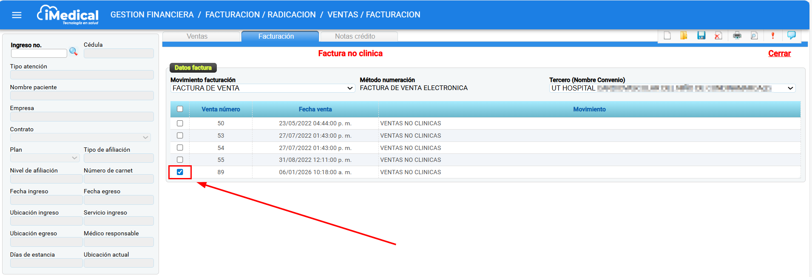Click the delete document red X icon

pyautogui.click(x=718, y=36)
